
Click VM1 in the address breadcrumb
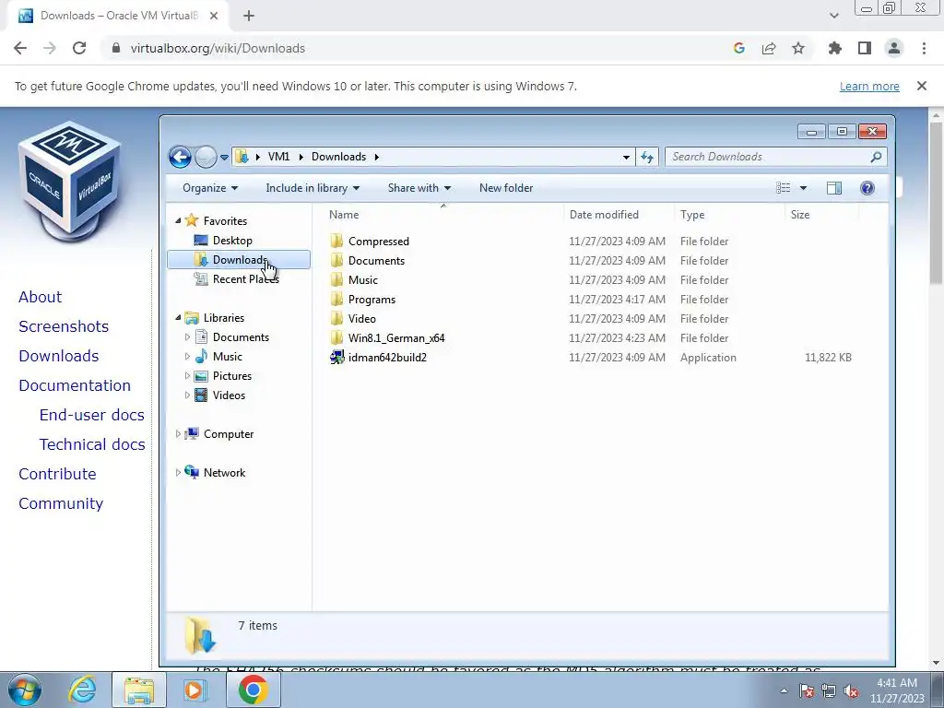pyautogui.click(x=278, y=157)
